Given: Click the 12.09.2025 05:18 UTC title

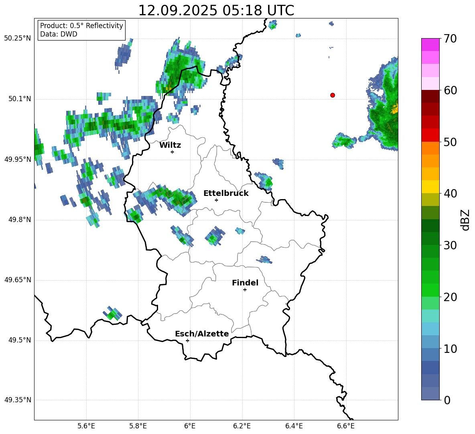Looking at the screenshot, I should click(216, 10).
